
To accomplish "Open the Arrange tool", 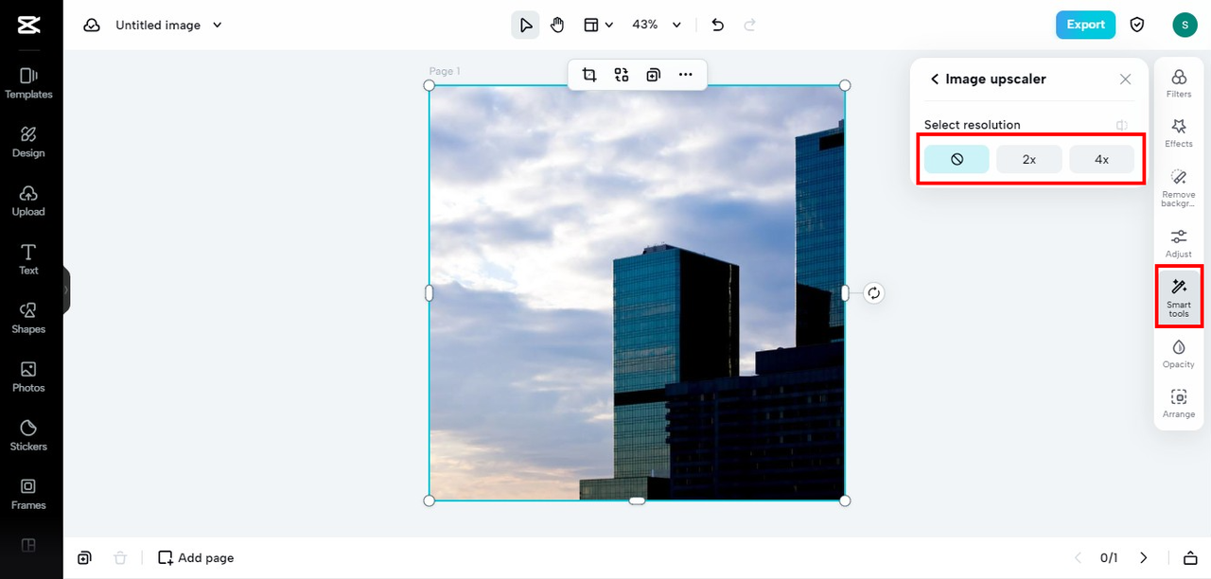I will pyautogui.click(x=1179, y=404).
